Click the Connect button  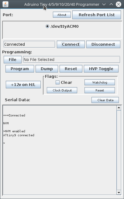pos(71,44)
